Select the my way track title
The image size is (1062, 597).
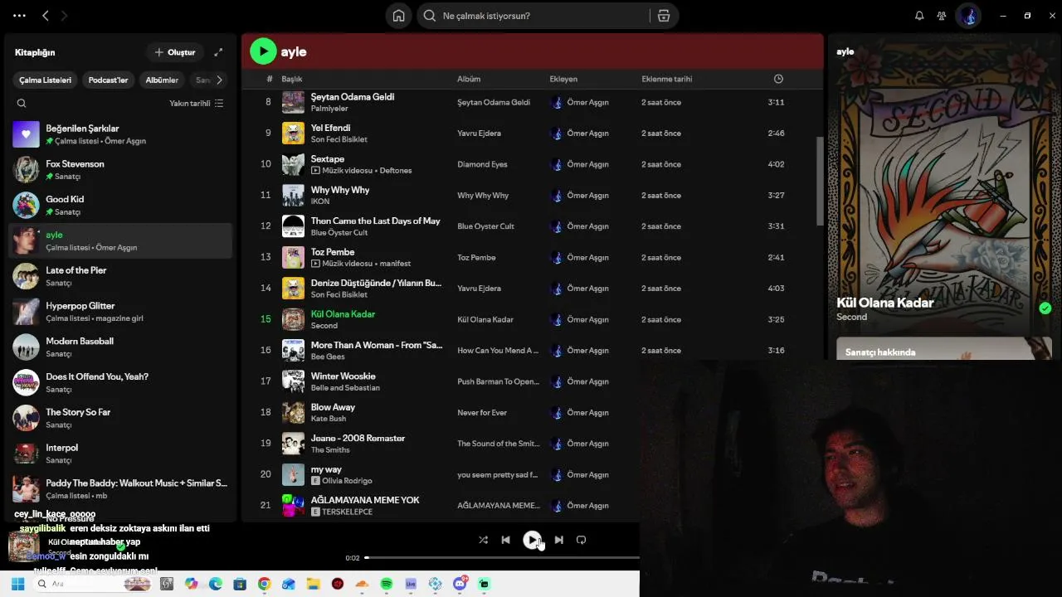(326, 469)
